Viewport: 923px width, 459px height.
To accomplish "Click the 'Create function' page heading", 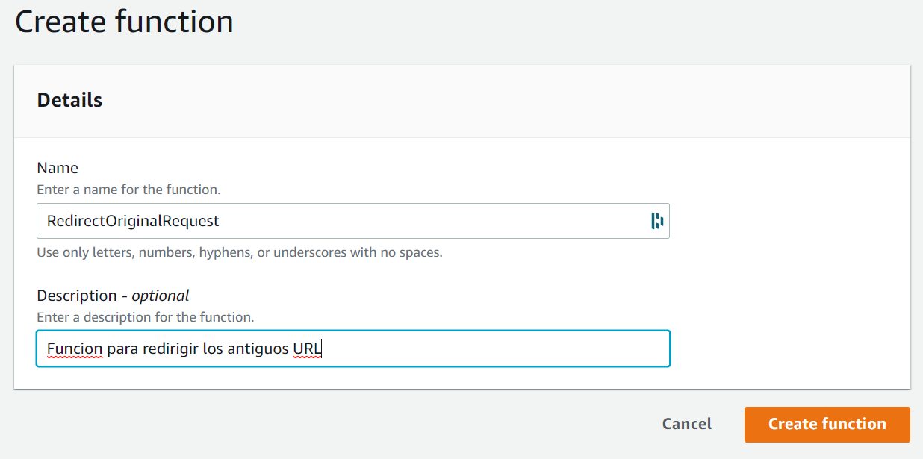I will 124,21.
